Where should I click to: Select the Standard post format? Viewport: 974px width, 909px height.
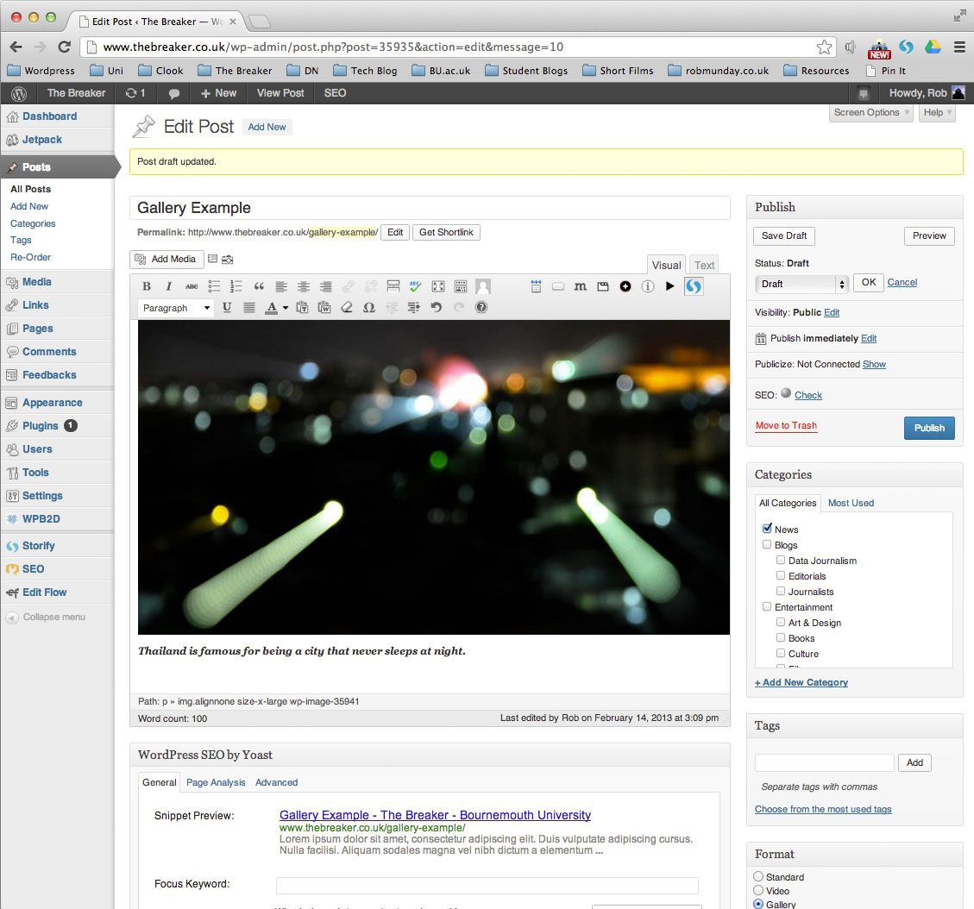click(758, 877)
